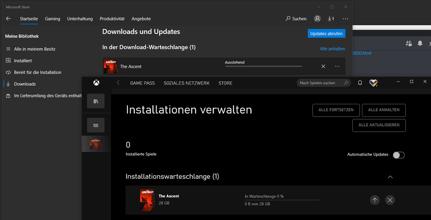Open the Microsoft Store user account icon
Image resolution: width=431 pixels, height=220 pixels.
click(x=317, y=19)
